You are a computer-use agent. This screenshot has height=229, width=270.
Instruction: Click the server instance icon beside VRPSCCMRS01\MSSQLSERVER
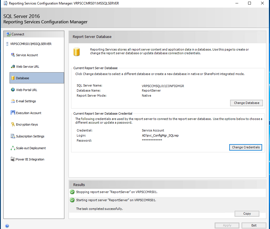pos(7,44)
